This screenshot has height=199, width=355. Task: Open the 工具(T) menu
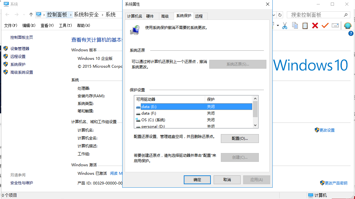point(65,26)
